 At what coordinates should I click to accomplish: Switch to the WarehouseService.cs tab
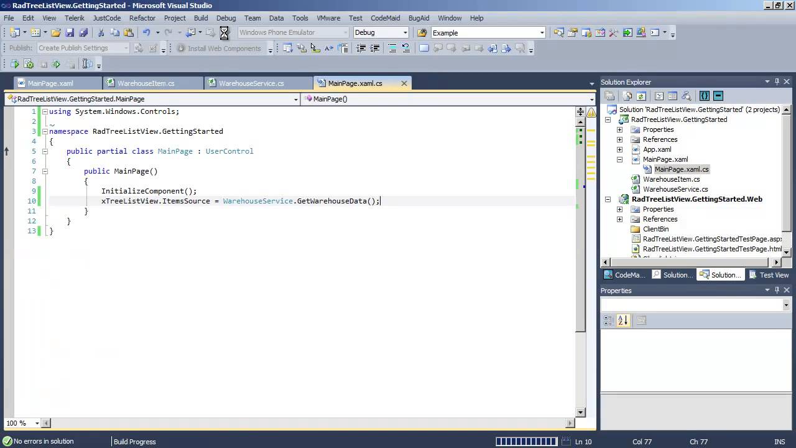tap(251, 83)
